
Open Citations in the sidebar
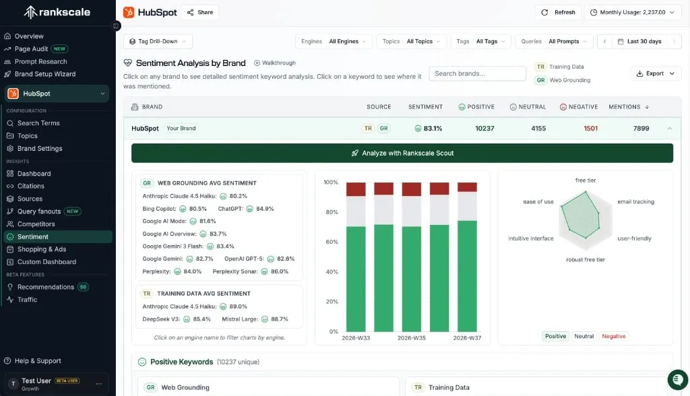click(31, 186)
